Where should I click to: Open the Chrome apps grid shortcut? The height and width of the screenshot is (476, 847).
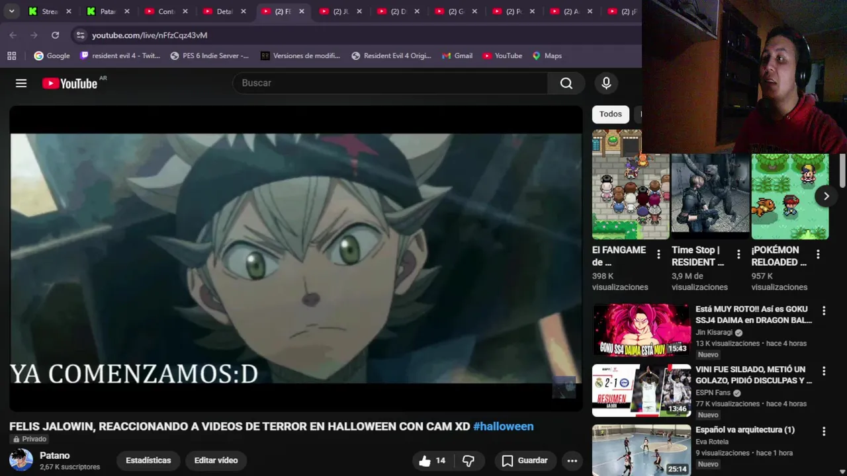tap(11, 56)
